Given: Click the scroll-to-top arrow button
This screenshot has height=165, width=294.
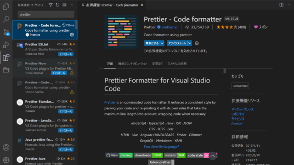Looking at the screenshot, I should 212,156.
